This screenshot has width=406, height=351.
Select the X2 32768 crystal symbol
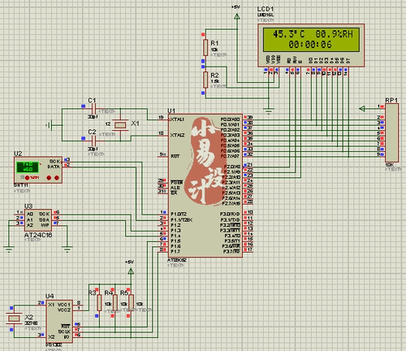[x=14, y=318]
